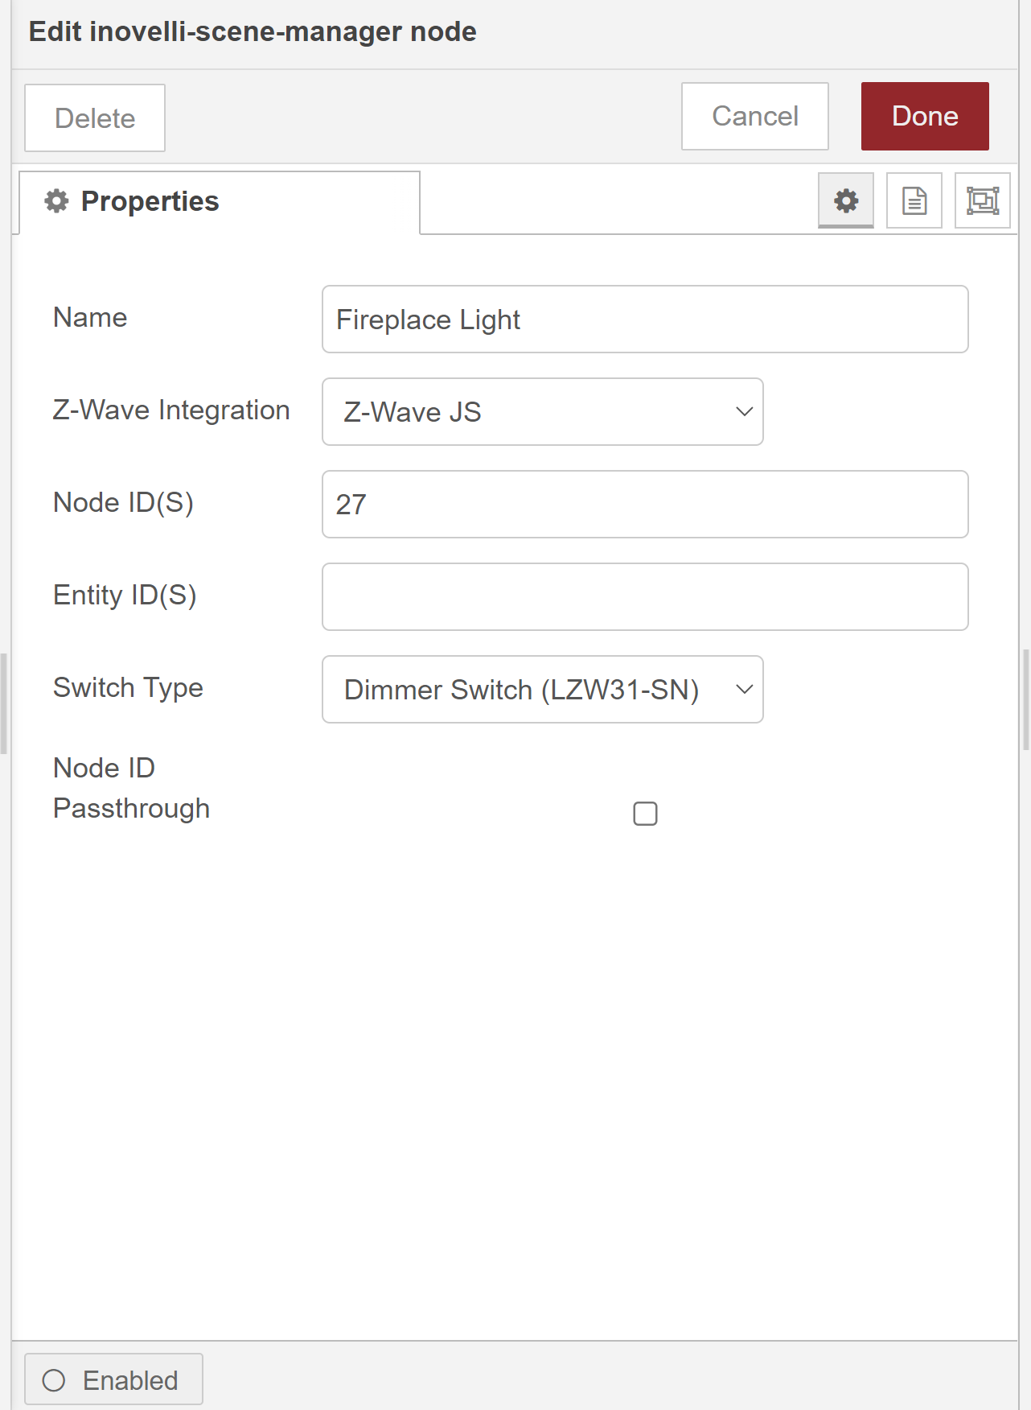Click the left edge panel resize handle

tap(4, 704)
